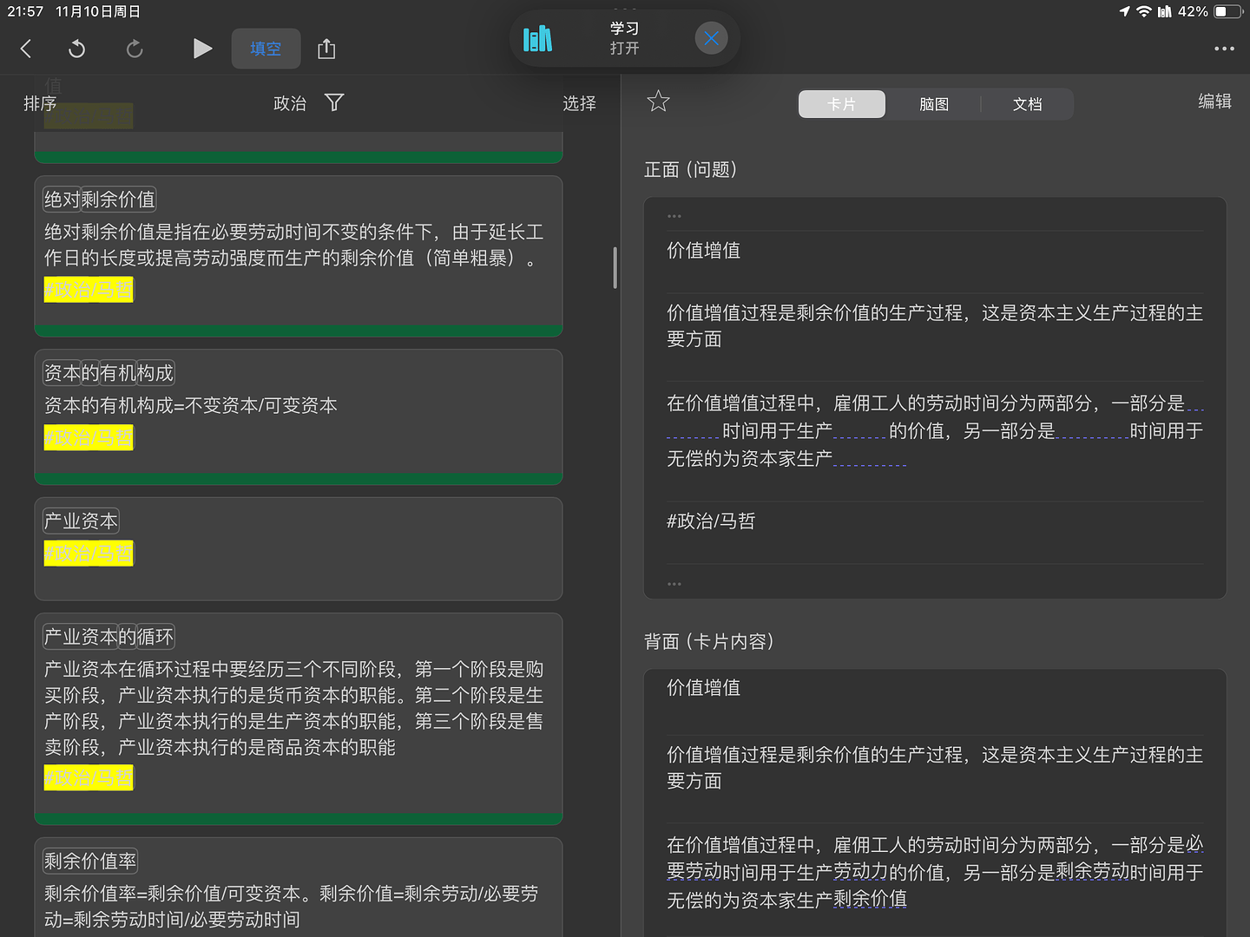The height and width of the screenshot is (937, 1250).
Task: Tap bottom ellipsis in front card
Action: 674,584
